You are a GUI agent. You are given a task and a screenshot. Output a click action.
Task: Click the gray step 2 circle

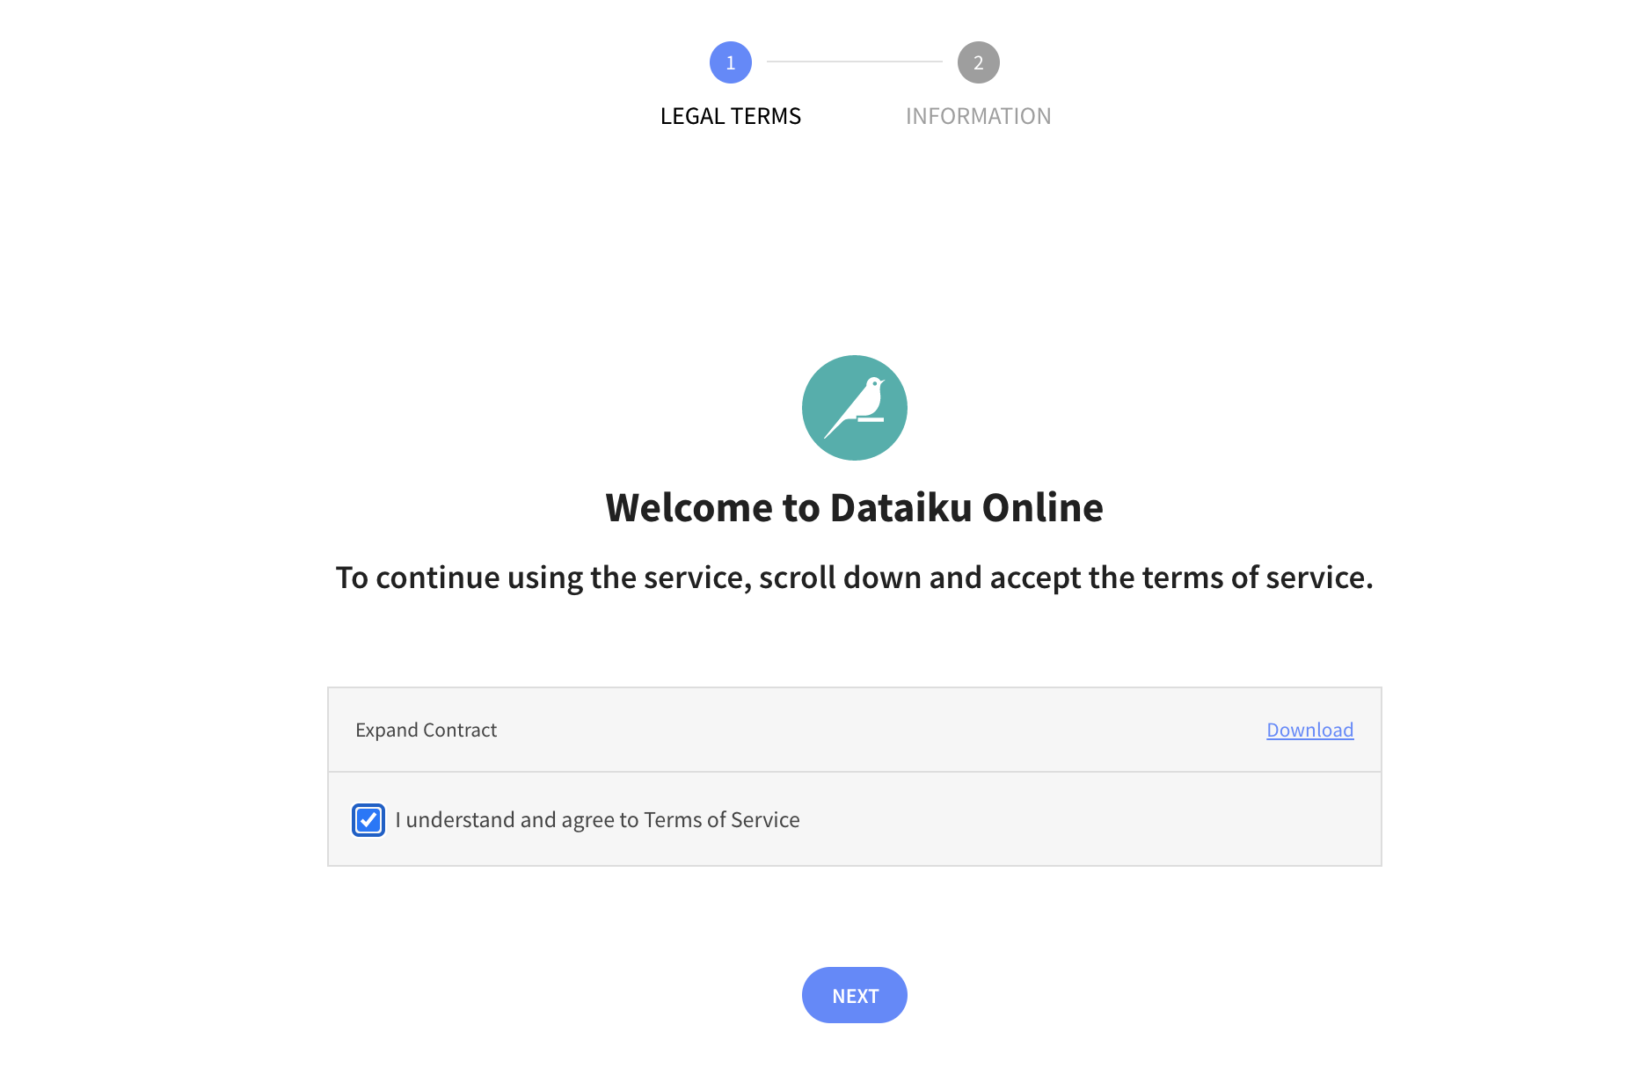[978, 62]
